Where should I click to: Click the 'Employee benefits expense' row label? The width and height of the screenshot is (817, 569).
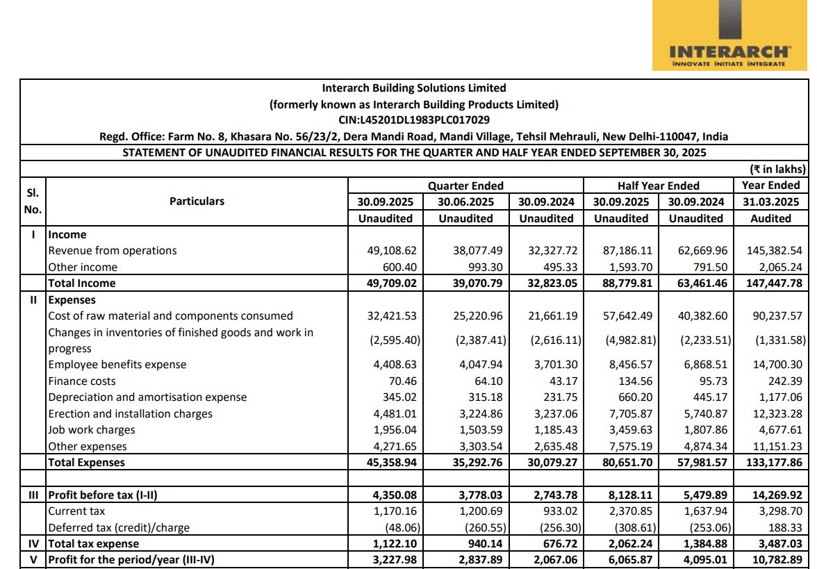pyautogui.click(x=117, y=365)
